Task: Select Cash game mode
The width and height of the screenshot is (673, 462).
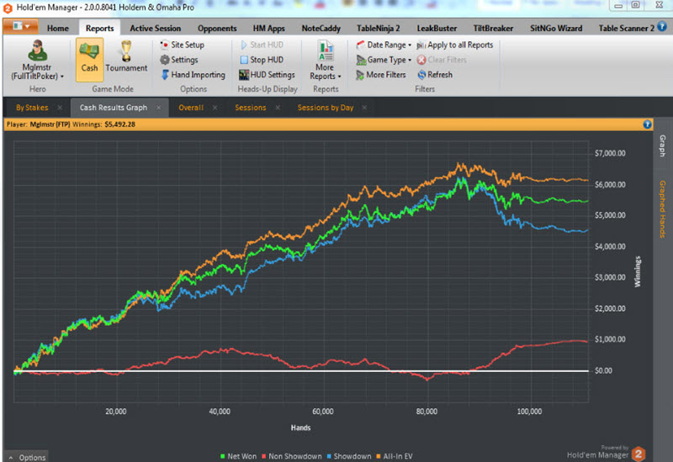Action: coord(90,60)
